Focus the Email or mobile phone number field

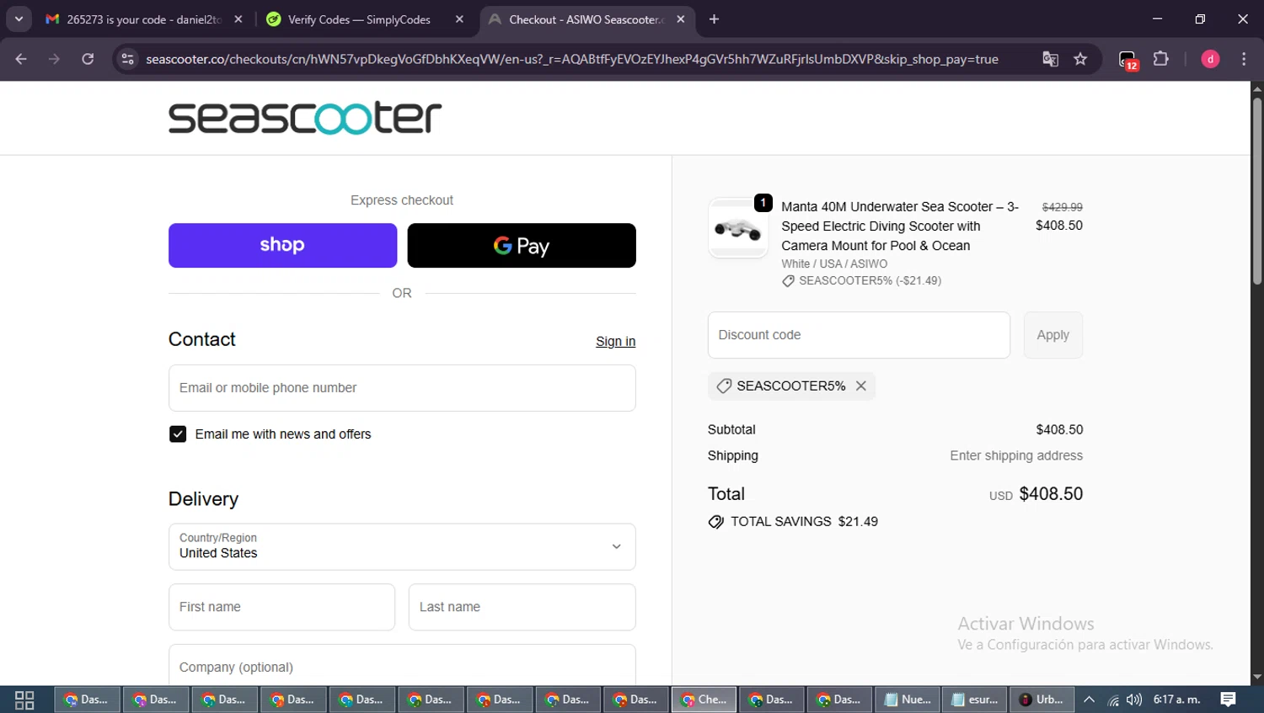tap(402, 388)
